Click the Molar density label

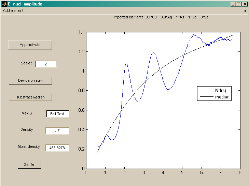point(29,146)
